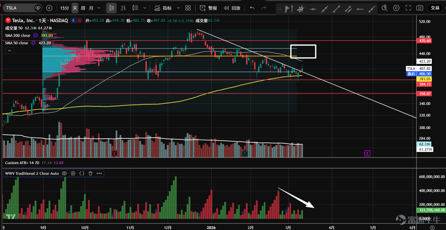The width and height of the screenshot is (446, 230).
Task: Open chart settings hexagon icon
Action: [x=396, y=8]
